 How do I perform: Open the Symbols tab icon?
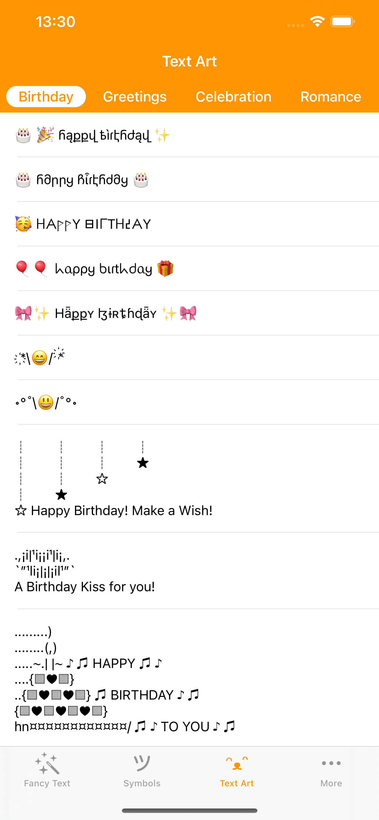coord(142,763)
